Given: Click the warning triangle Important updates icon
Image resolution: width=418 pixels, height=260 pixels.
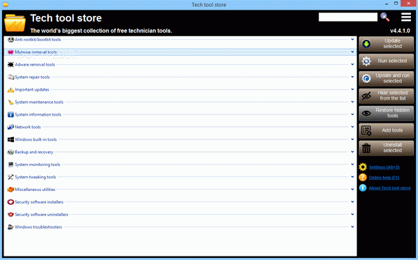Looking at the screenshot, I should [x=10, y=90].
